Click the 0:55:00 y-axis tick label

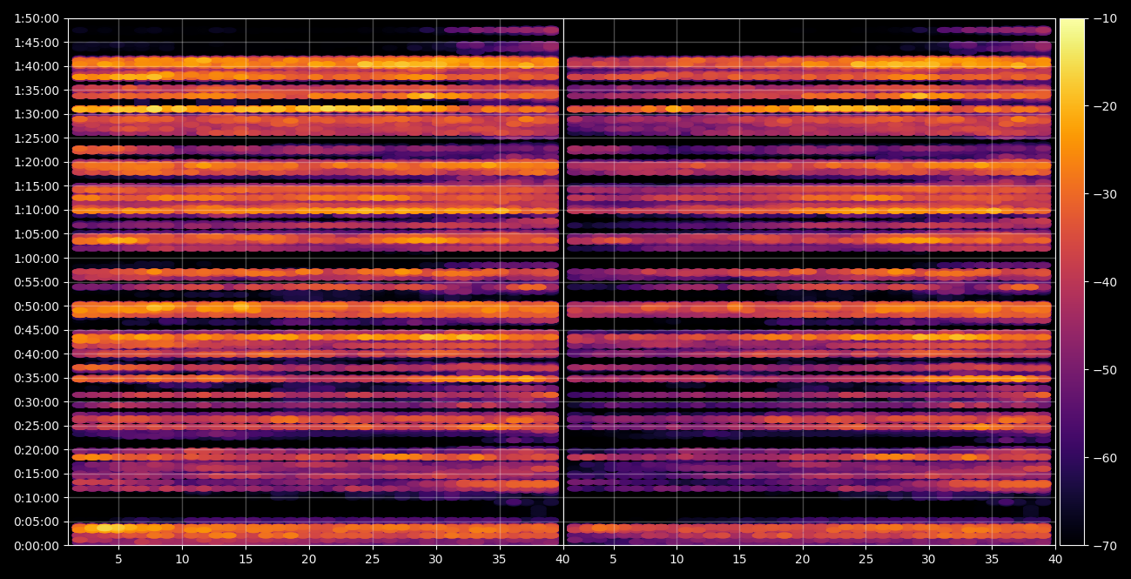pyautogui.click(x=37, y=282)
